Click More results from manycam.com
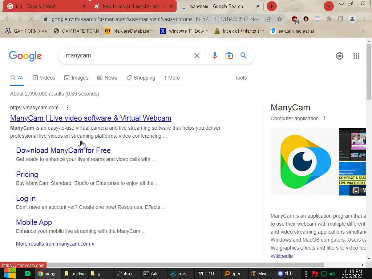372x279 pixels. (x=55, y=244)
